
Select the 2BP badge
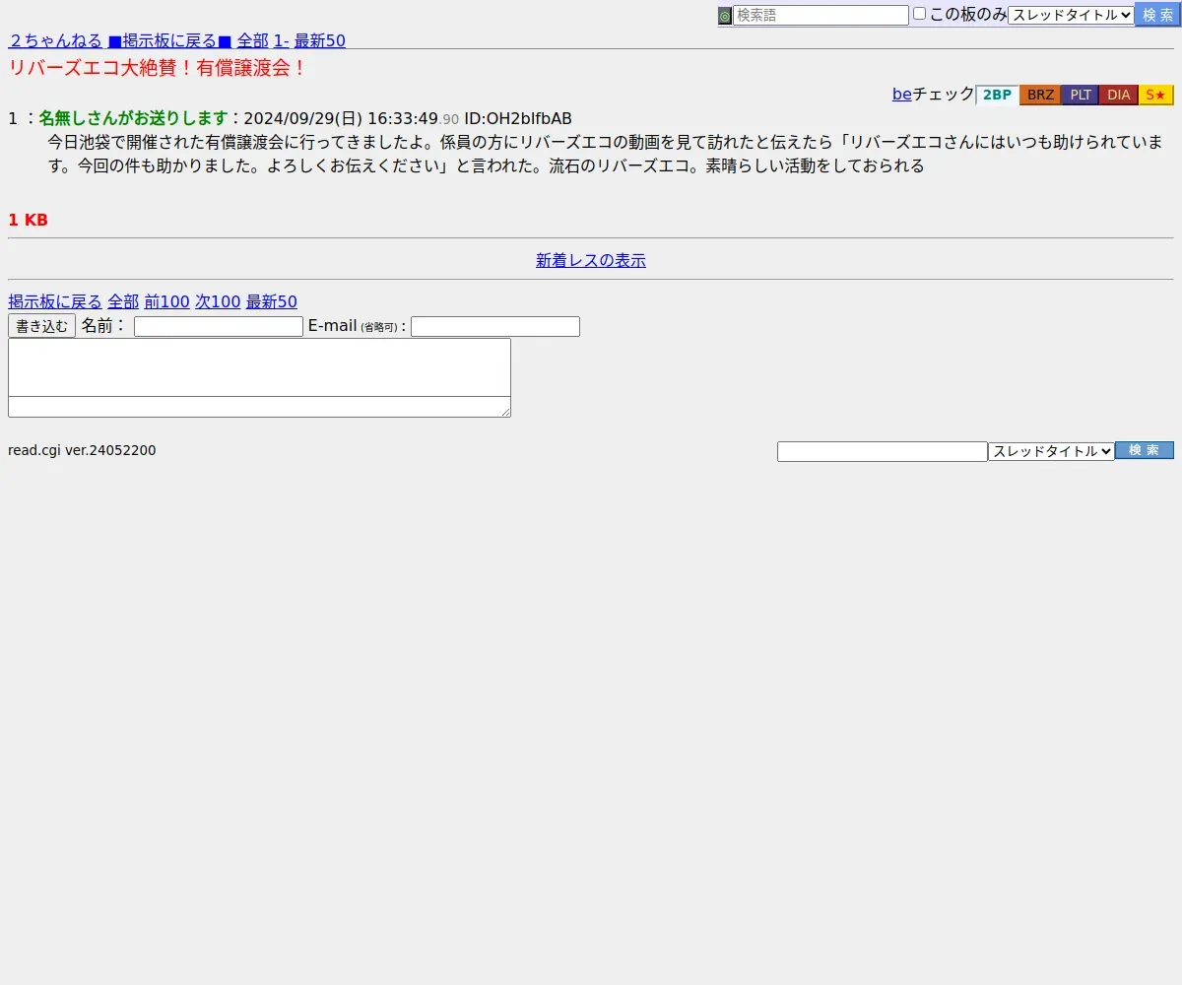coord(997,95)
